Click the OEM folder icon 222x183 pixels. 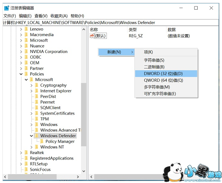point(26,63)
